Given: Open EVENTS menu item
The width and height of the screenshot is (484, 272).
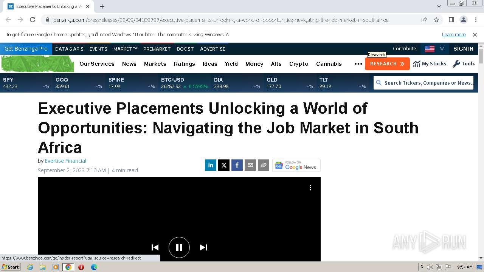Looking at the screenshot, I should pyautogui.click(x=98, y=49).
